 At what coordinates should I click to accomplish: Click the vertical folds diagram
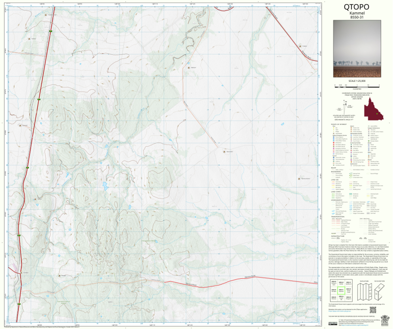click(x=364, y=292)
